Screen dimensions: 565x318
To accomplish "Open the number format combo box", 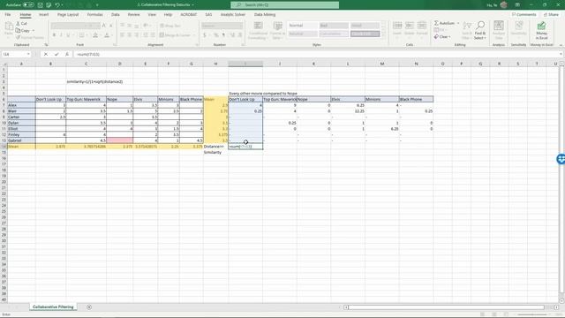I will pos(222,26).
